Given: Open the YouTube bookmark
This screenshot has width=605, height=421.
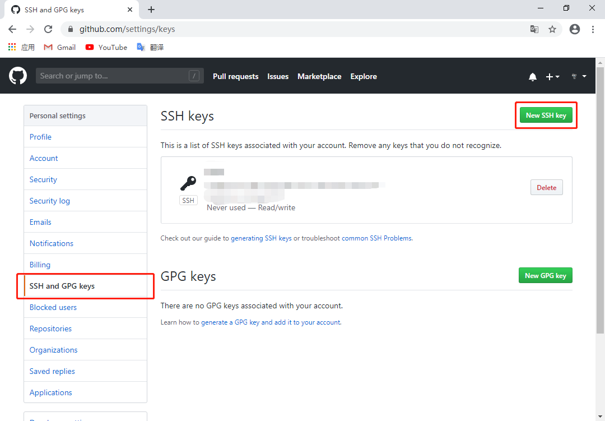Looking at the screenshot, I should 106,47.
